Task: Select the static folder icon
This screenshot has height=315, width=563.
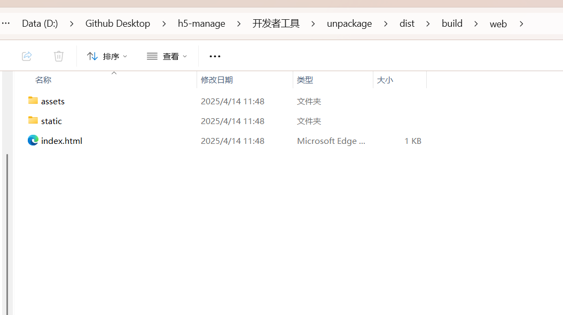Action: tap(33, 120)
